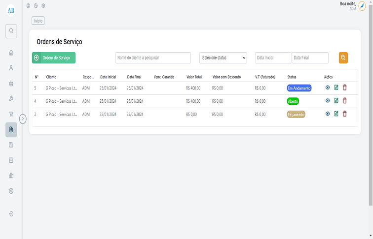Open the home icon in sidebar
The image size is (373, 239).
pyautogui.click(x=11, y=53)
